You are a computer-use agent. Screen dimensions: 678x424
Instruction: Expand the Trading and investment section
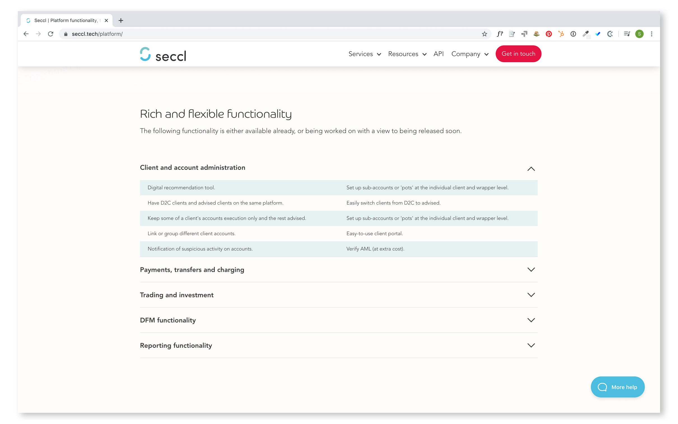[x=531, y=295]
